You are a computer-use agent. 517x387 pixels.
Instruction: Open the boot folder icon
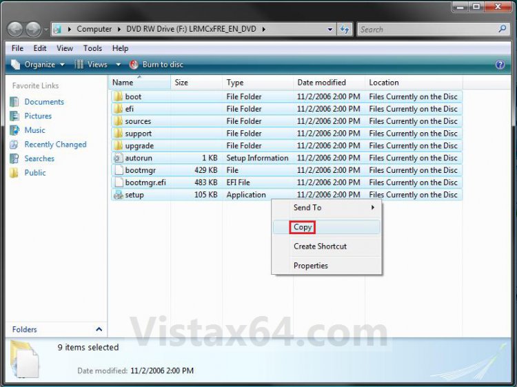(x=118, y=96)
